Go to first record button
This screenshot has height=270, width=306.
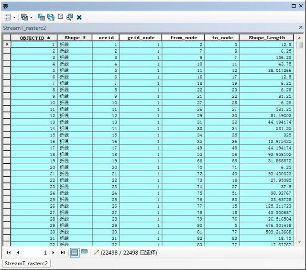9,252
